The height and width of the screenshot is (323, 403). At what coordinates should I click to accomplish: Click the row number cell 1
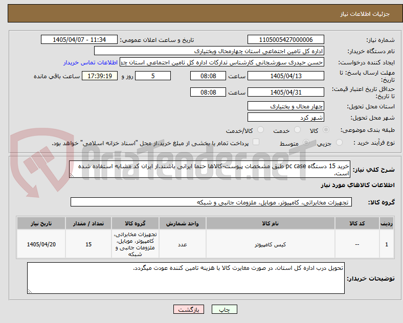[x=387, y=244]
